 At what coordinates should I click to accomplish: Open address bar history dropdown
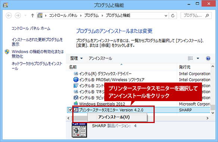(166, 16)
